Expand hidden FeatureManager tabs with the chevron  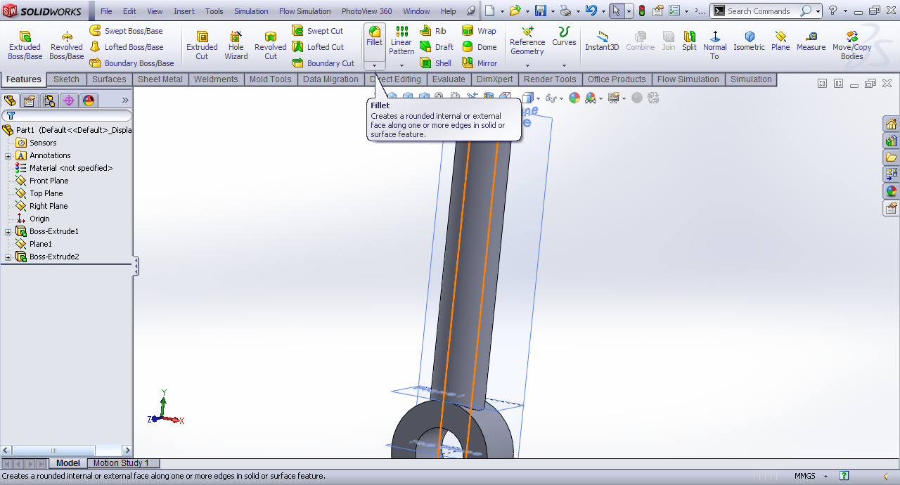tap(125, 101)
